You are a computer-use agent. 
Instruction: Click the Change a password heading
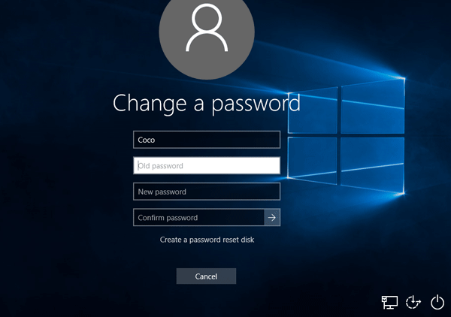[x=207, y=104]
